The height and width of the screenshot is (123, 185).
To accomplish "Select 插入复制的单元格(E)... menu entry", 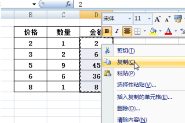I will (144, 97).
